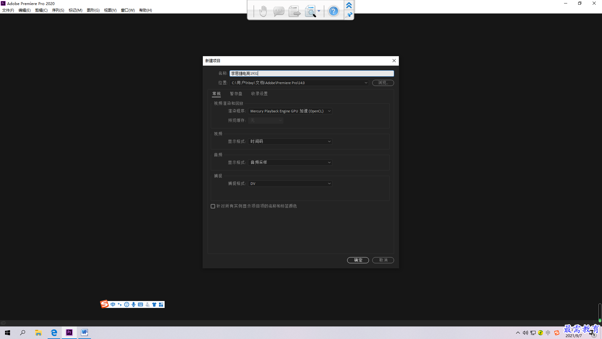Click the speech bubble chat icon

tap(279, 11)
